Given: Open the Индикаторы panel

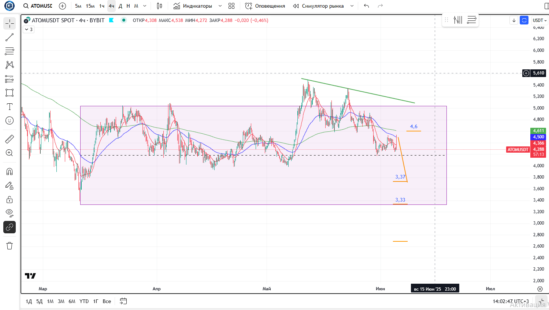Looking at the screenshot, I should (x=193, y=6).
